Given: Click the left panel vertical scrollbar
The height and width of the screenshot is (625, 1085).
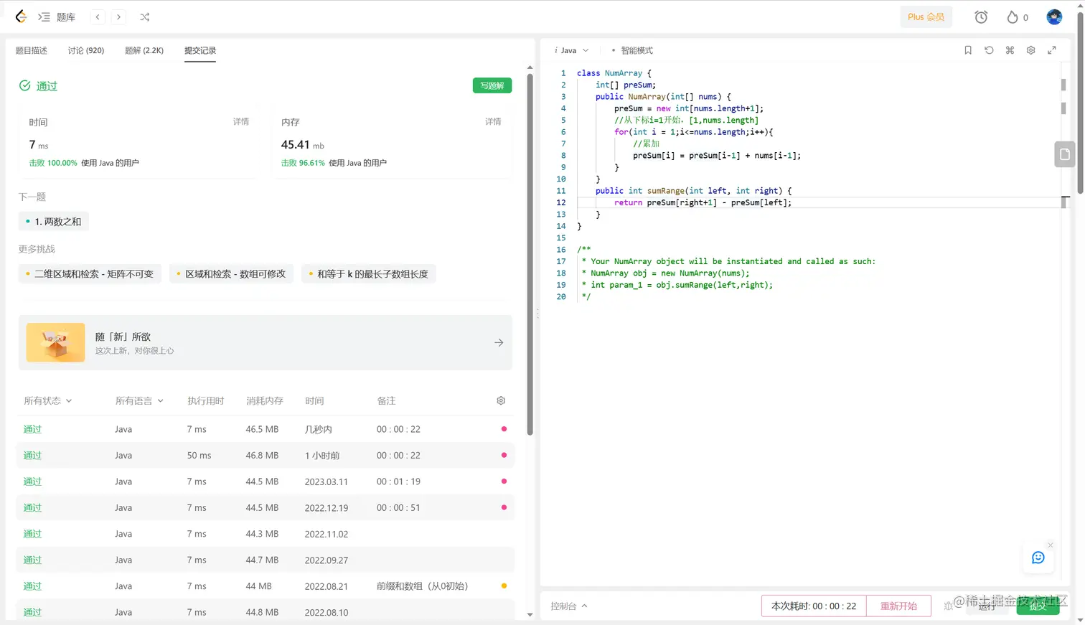Looking at the screenshot, I should pos(530,255).
